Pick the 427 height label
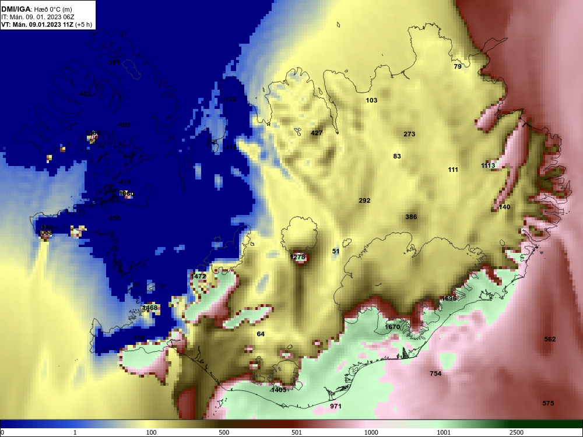This screenshot has width=583, height=437. (x=317, y=133)
